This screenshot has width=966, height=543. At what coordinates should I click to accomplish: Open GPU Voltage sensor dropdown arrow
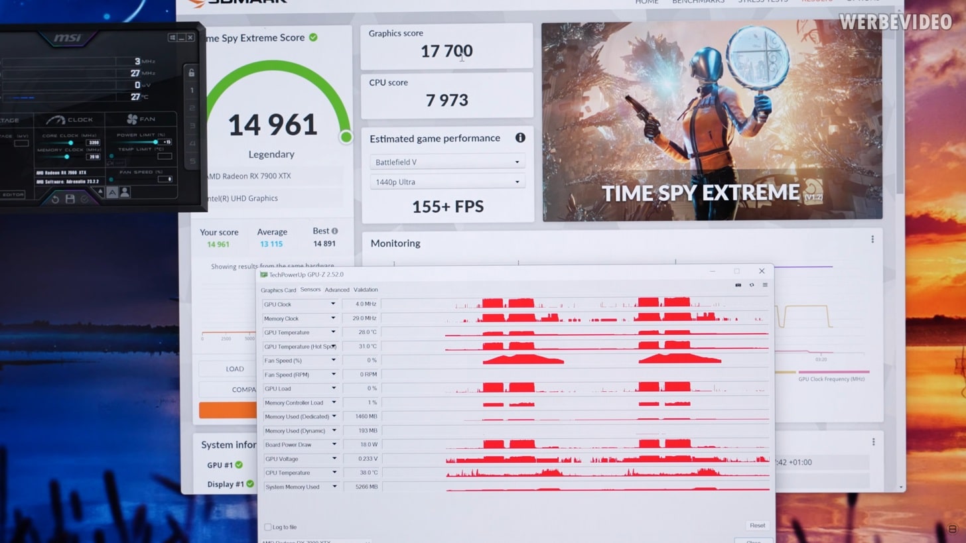pyautogui.click(x=333, y=459)
